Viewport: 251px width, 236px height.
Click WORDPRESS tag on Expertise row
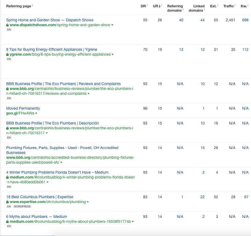coord(22,207)
